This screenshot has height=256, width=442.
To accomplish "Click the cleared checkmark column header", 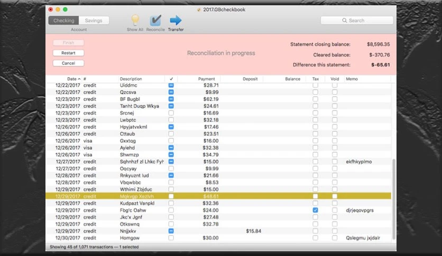I will tap(171, 79).
